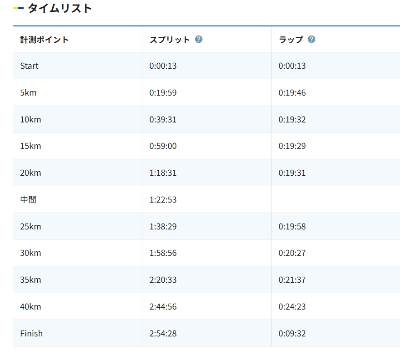This screenshot has width=417, height=356.
Task: Select the 30km split time 1:58:56
Action: 163,253
